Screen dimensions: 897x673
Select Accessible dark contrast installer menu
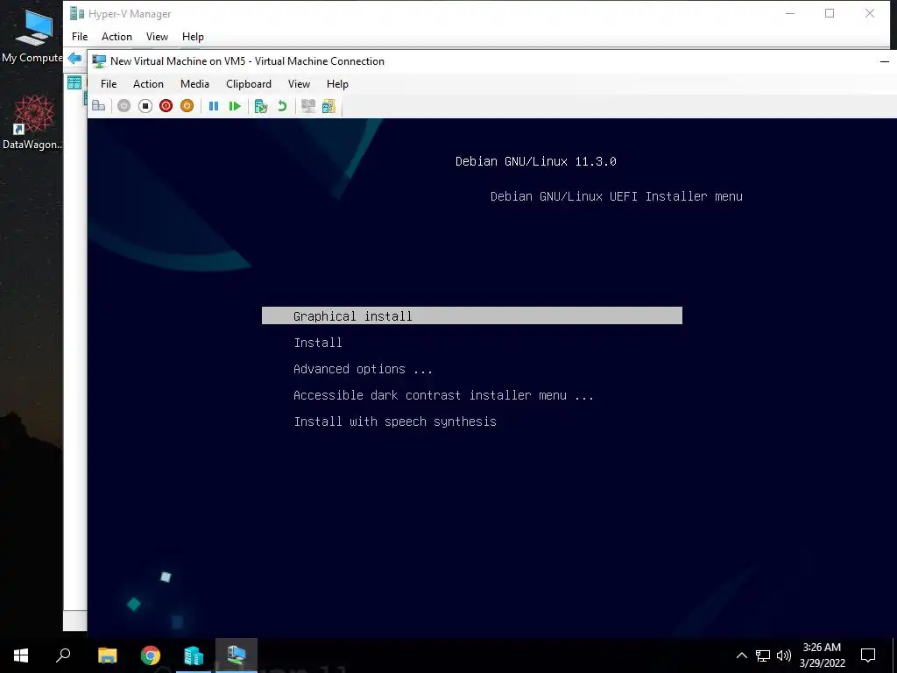[443, 395]
